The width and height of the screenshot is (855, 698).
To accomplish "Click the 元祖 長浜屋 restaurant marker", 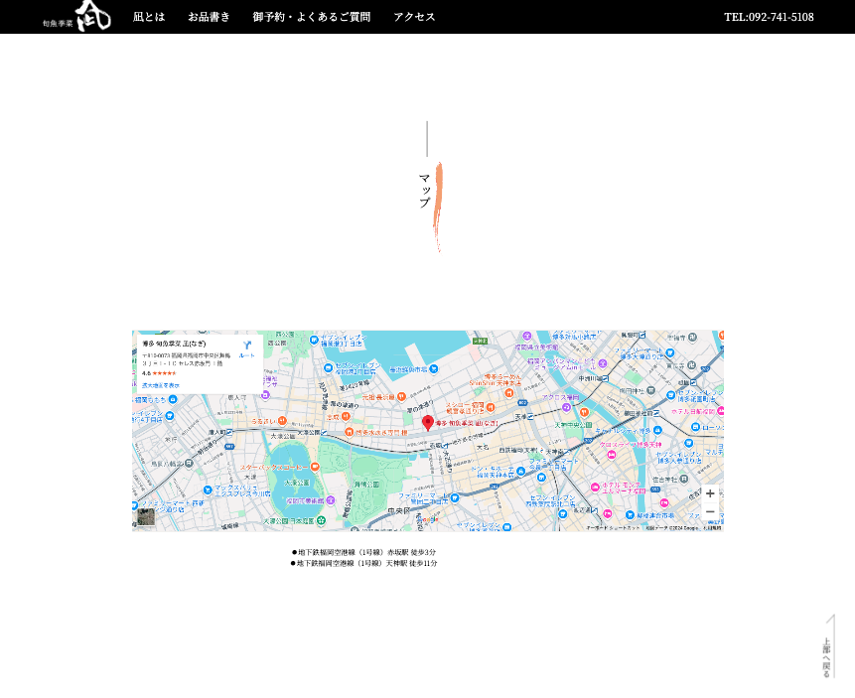I will 401,397.
